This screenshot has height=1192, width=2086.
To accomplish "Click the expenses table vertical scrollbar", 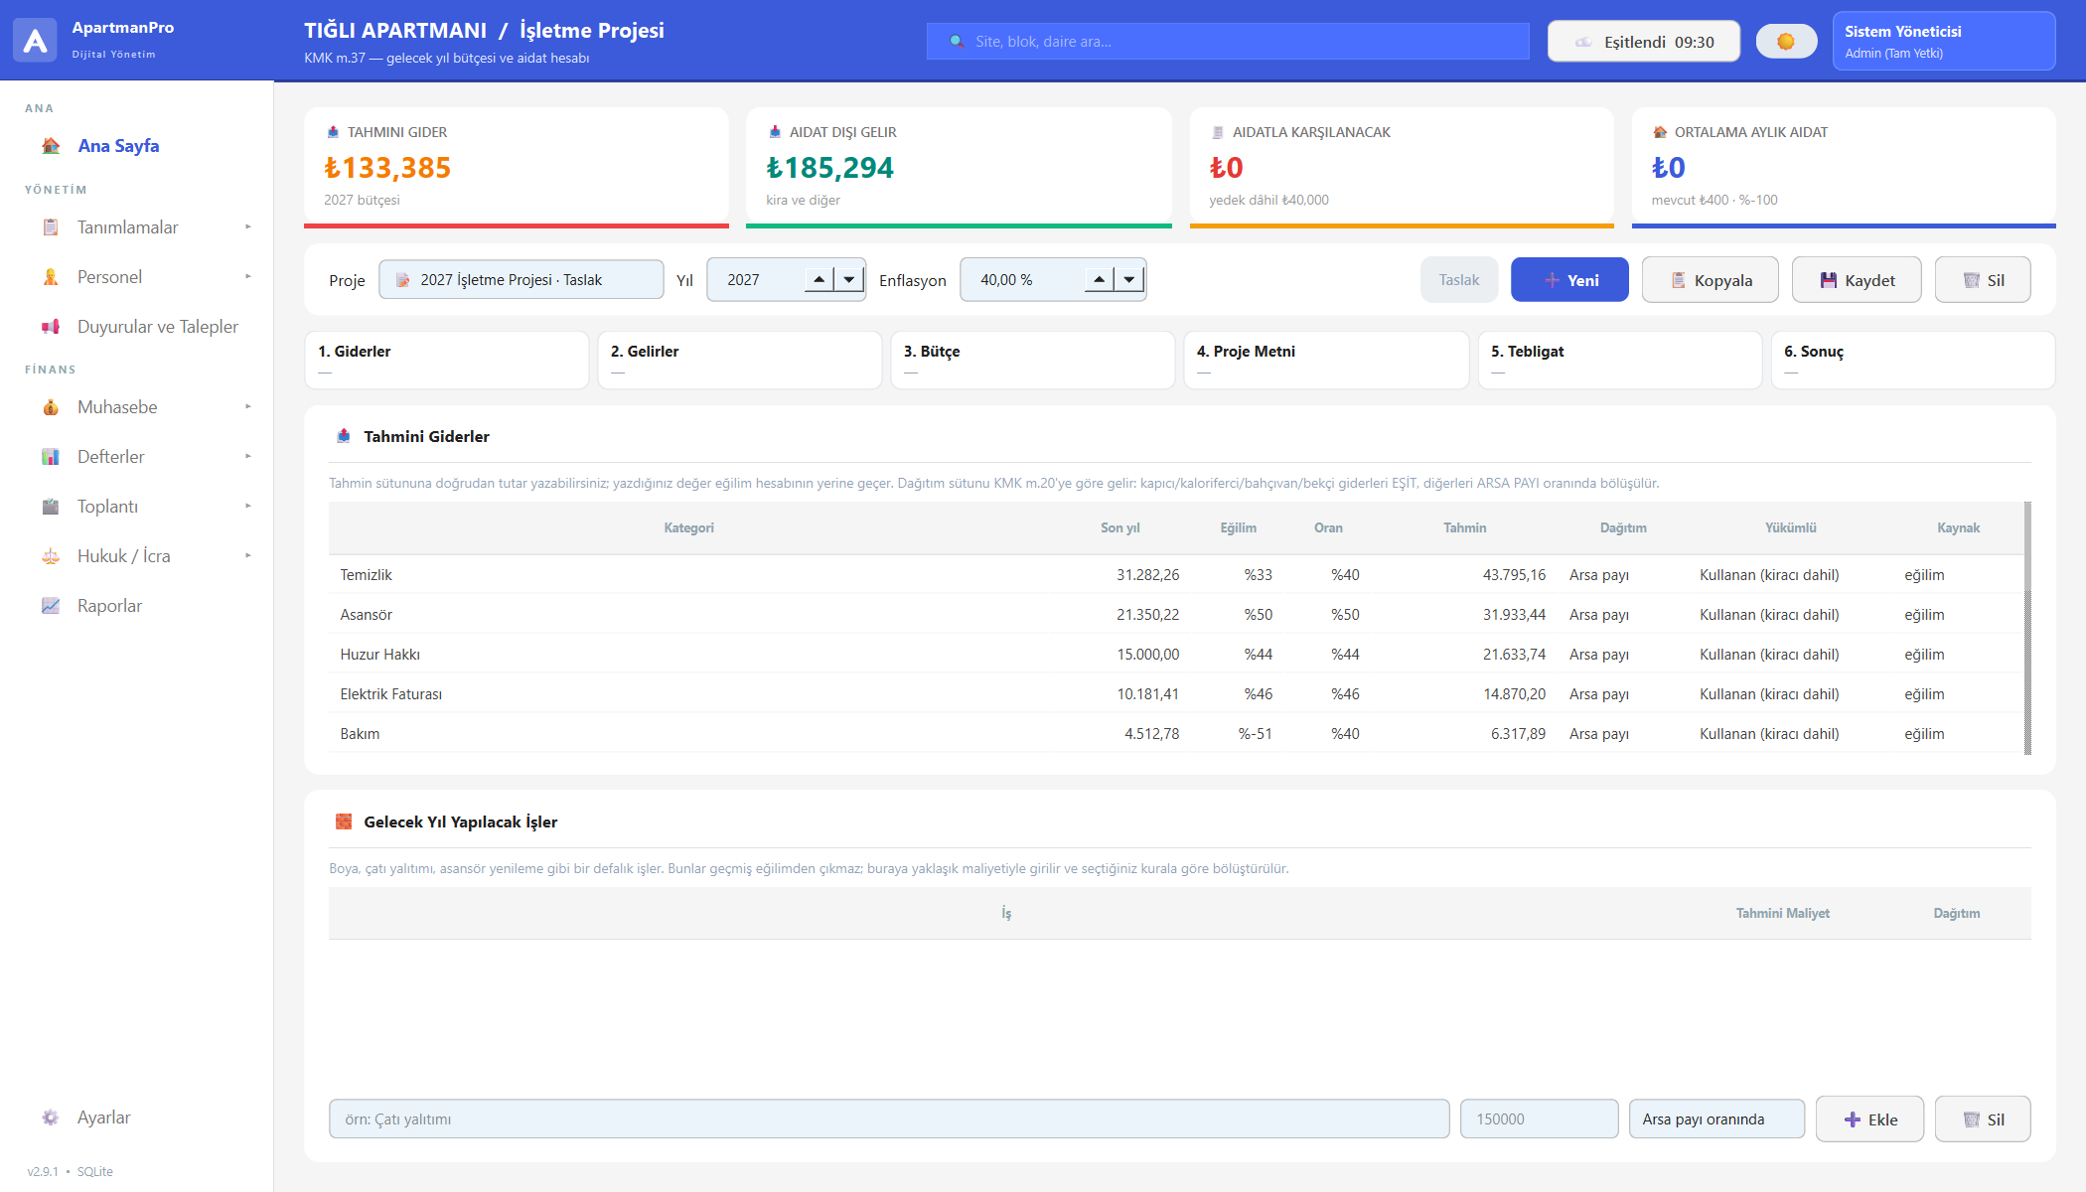I will coord(2027,628).
